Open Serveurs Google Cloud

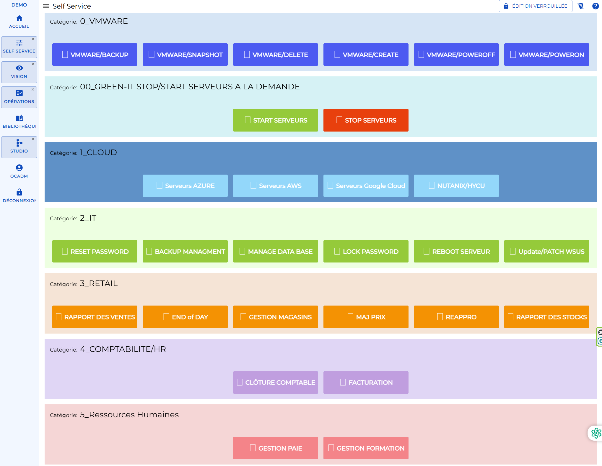(x=366, y=186)
